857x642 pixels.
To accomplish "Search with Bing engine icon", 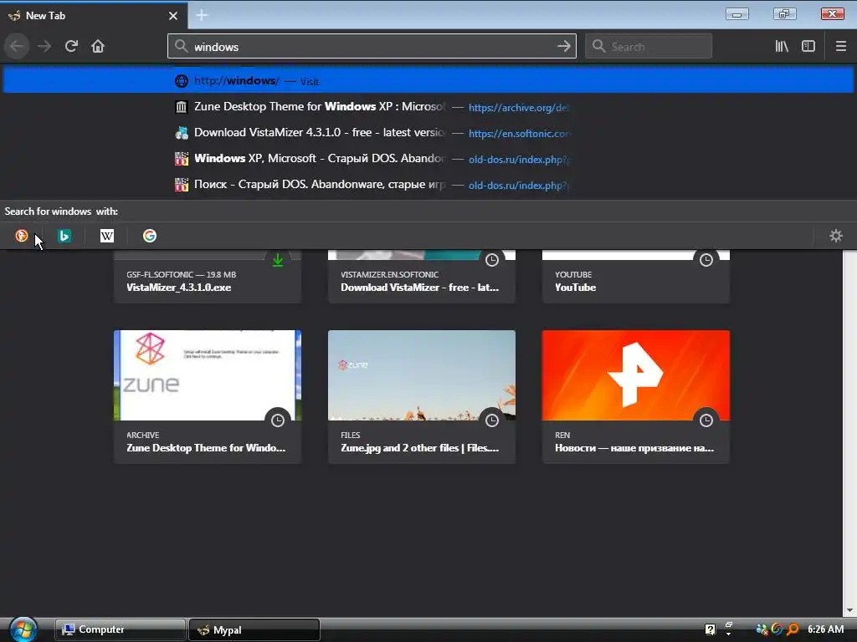I will point(64,235).
